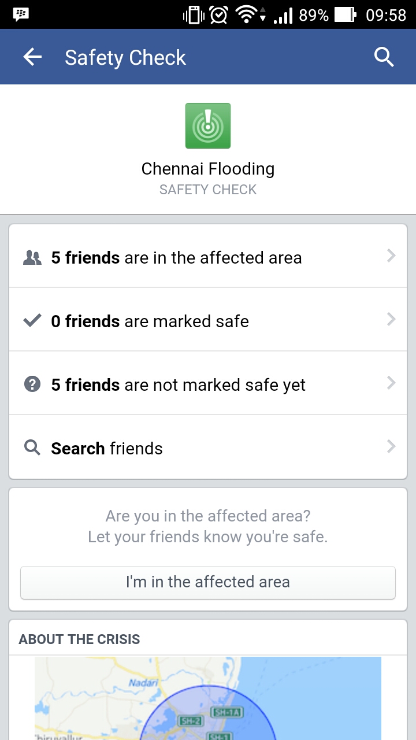Tap the question mark icon
This screenshot has width=416, height=740.
[x=32, y=384]
